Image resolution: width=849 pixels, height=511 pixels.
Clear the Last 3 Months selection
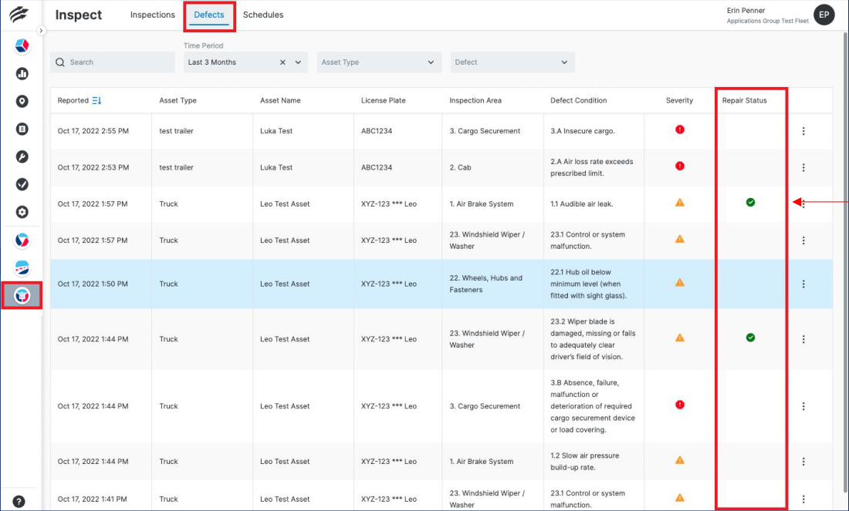pos(282,62)
